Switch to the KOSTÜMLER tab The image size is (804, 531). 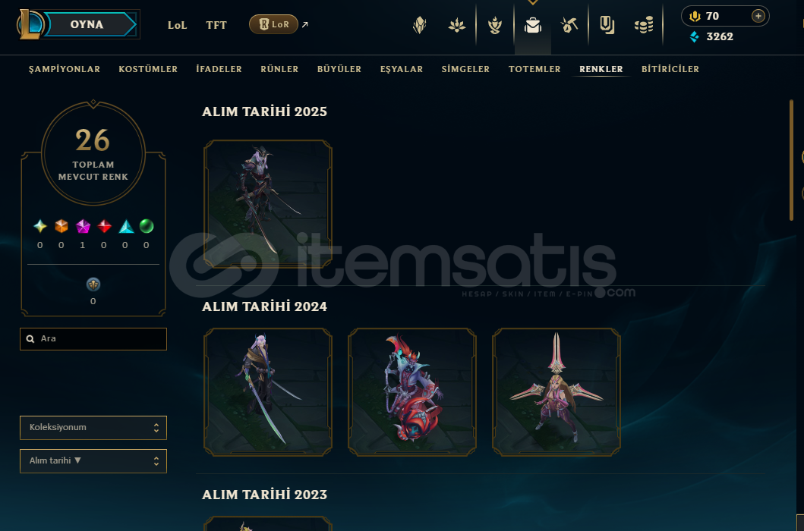[x=148, y=69]
